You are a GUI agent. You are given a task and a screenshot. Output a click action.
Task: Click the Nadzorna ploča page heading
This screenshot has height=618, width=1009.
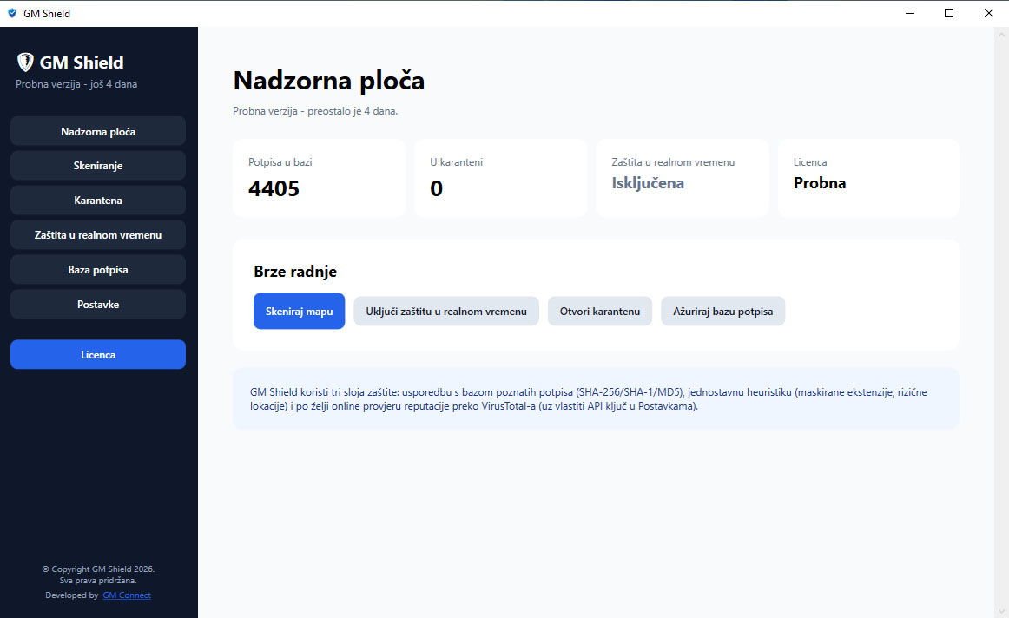[x=329, y=81]
